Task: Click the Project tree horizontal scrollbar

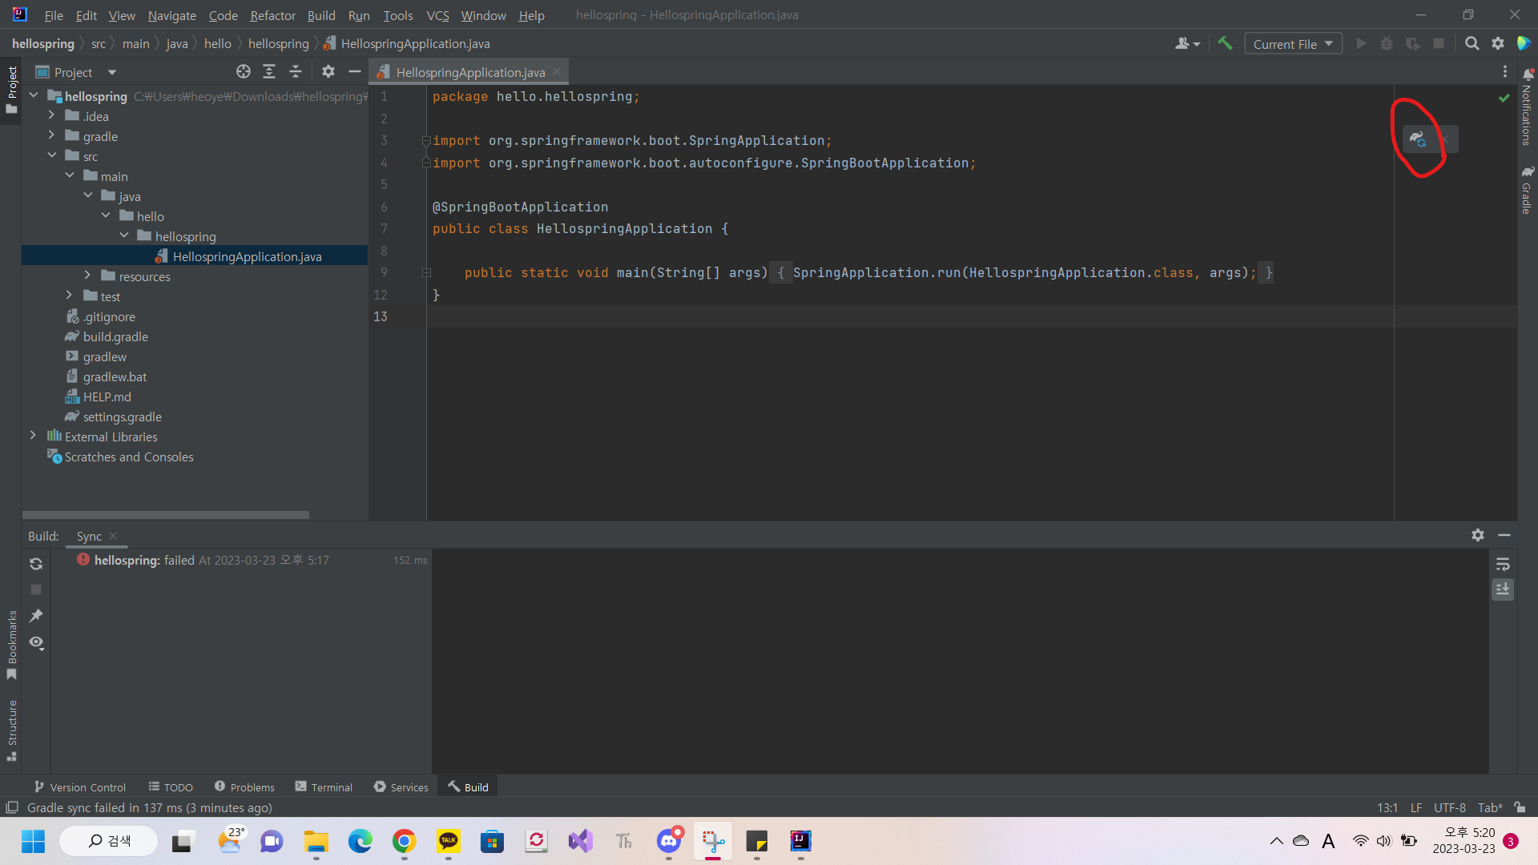Action: 166,515
